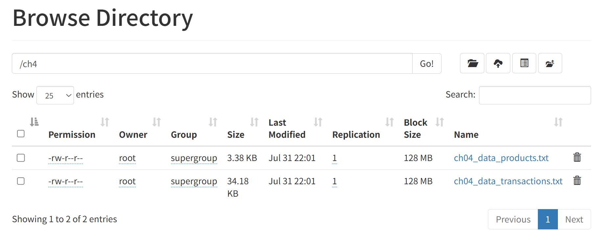Image resolution: width=597 pixels, height=233 pixels.
Task: Click the Search input field
Action: click(535, 95)
